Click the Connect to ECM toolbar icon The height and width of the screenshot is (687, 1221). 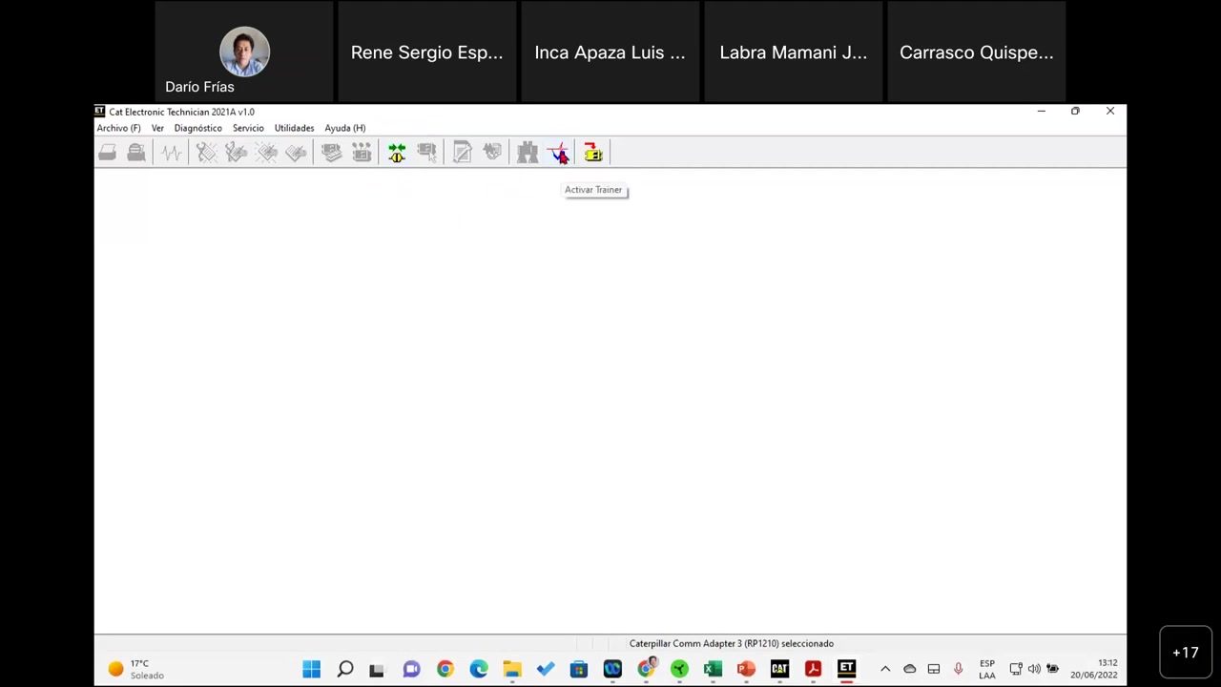point(396,153)
